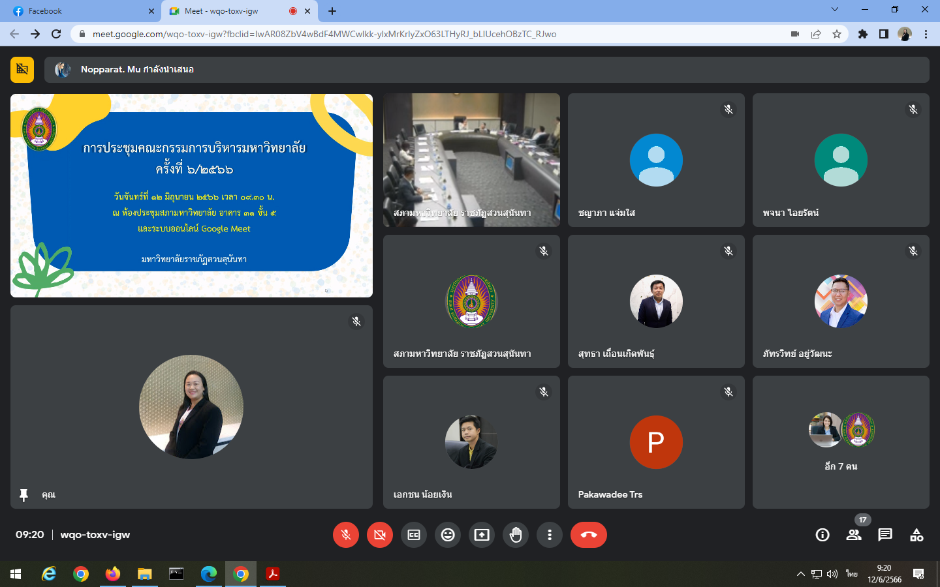The image size is (940, 587).
Task: Click the 'อีก 7 คน' more participants tile
Action: [841, 442]
